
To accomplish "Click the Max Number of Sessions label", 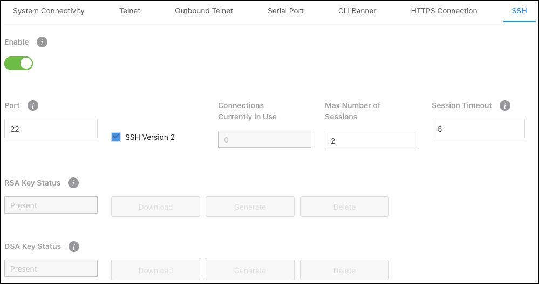I will [352, 111].
